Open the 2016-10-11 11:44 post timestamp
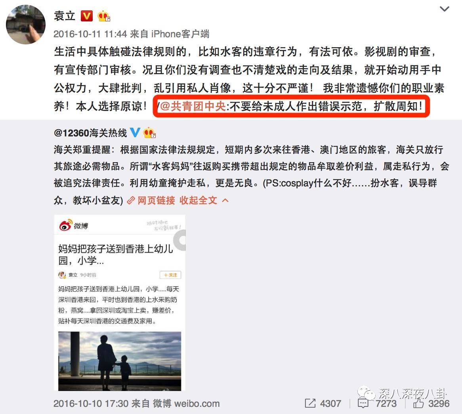This screenshot has width=462, height=414. (90, 34)
